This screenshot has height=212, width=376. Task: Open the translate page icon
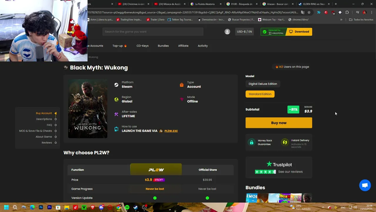pyautogui.click(x=303, y=12)
